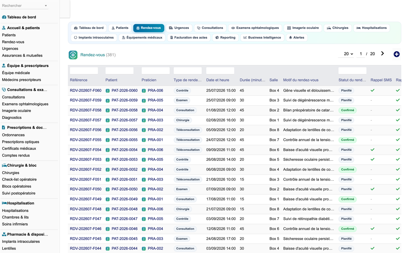Viewport: 410px width, 253px height.
Task: Click Hospitalisation section bed icon
Action: point(4,203)
